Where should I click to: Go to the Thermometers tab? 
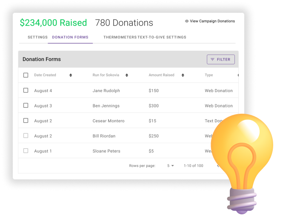tap(120, 37)
